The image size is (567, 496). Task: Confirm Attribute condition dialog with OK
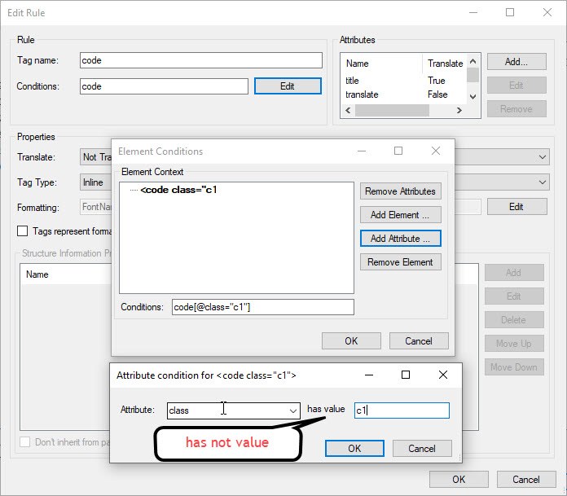pos(354,448)
